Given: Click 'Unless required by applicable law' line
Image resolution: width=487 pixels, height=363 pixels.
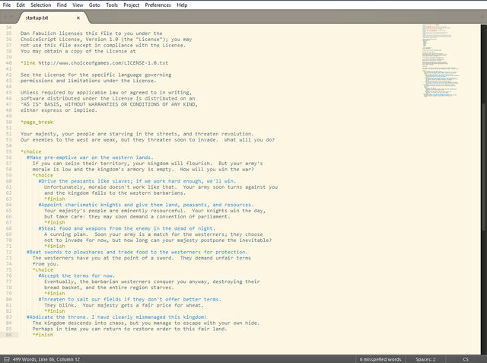Looking at the screenshot, I should click(x=106, y=93).
